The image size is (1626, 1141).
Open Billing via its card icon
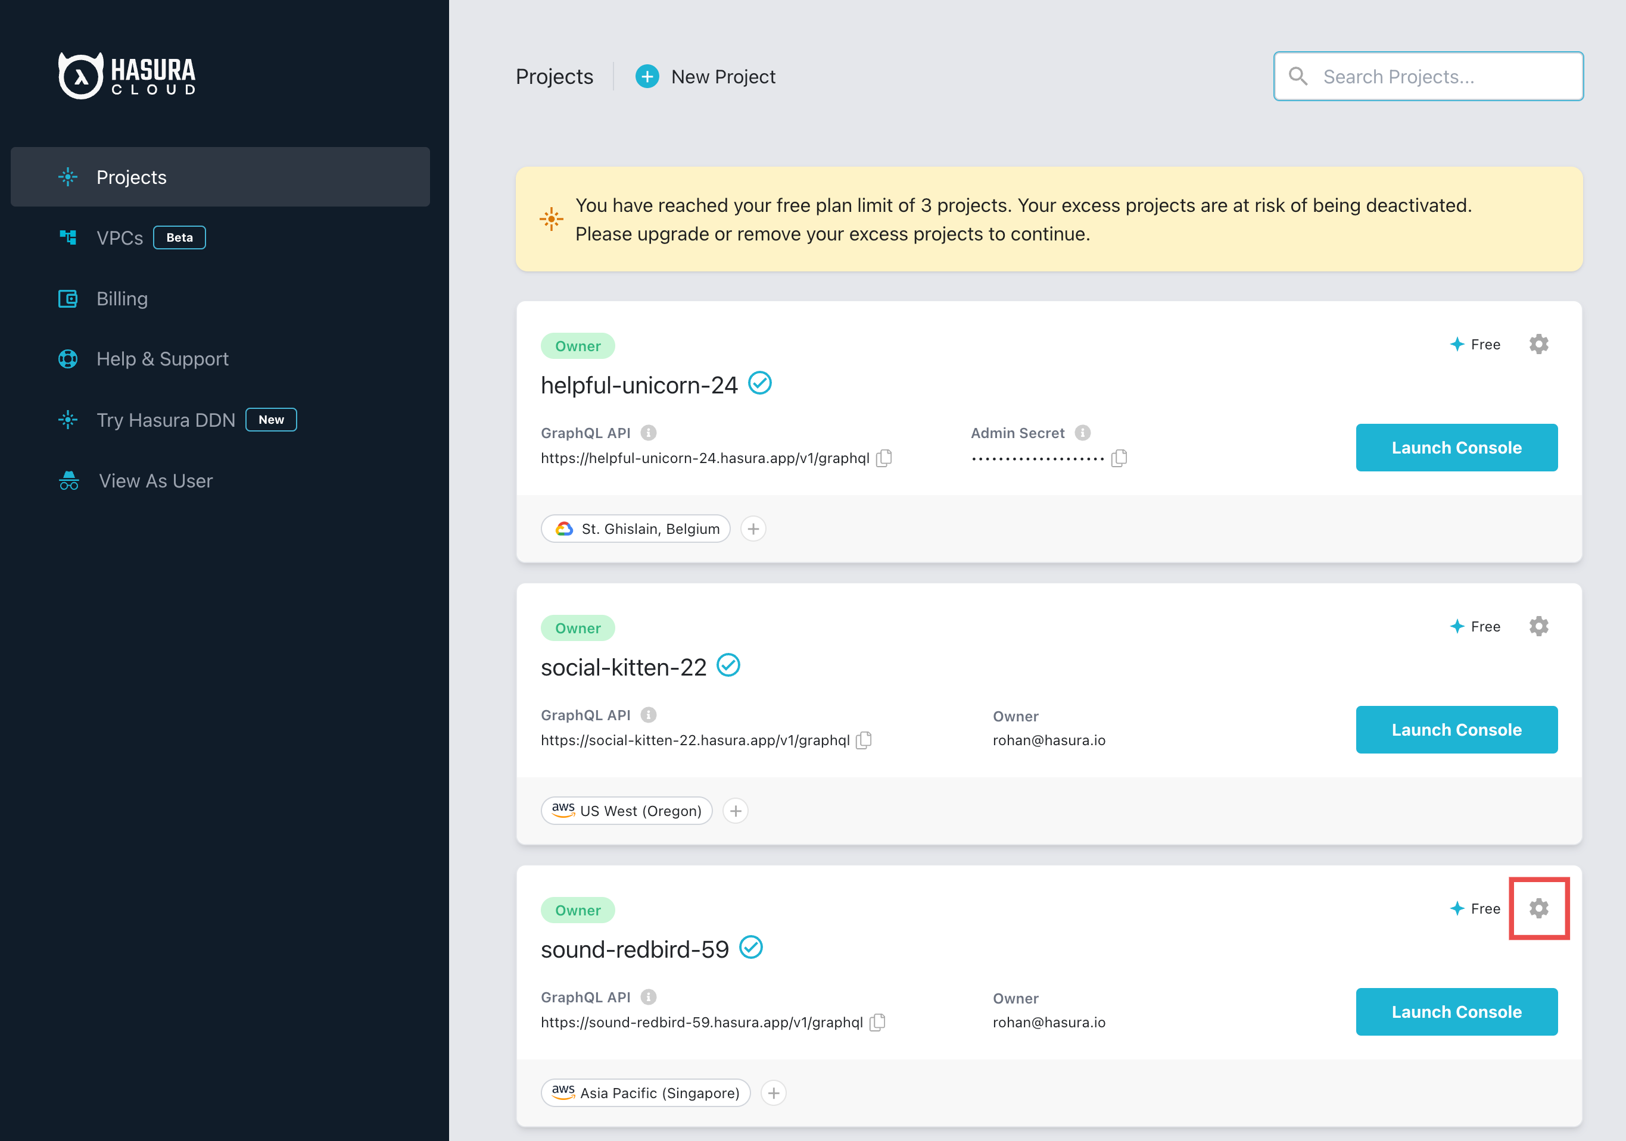(x=68, y=298)
